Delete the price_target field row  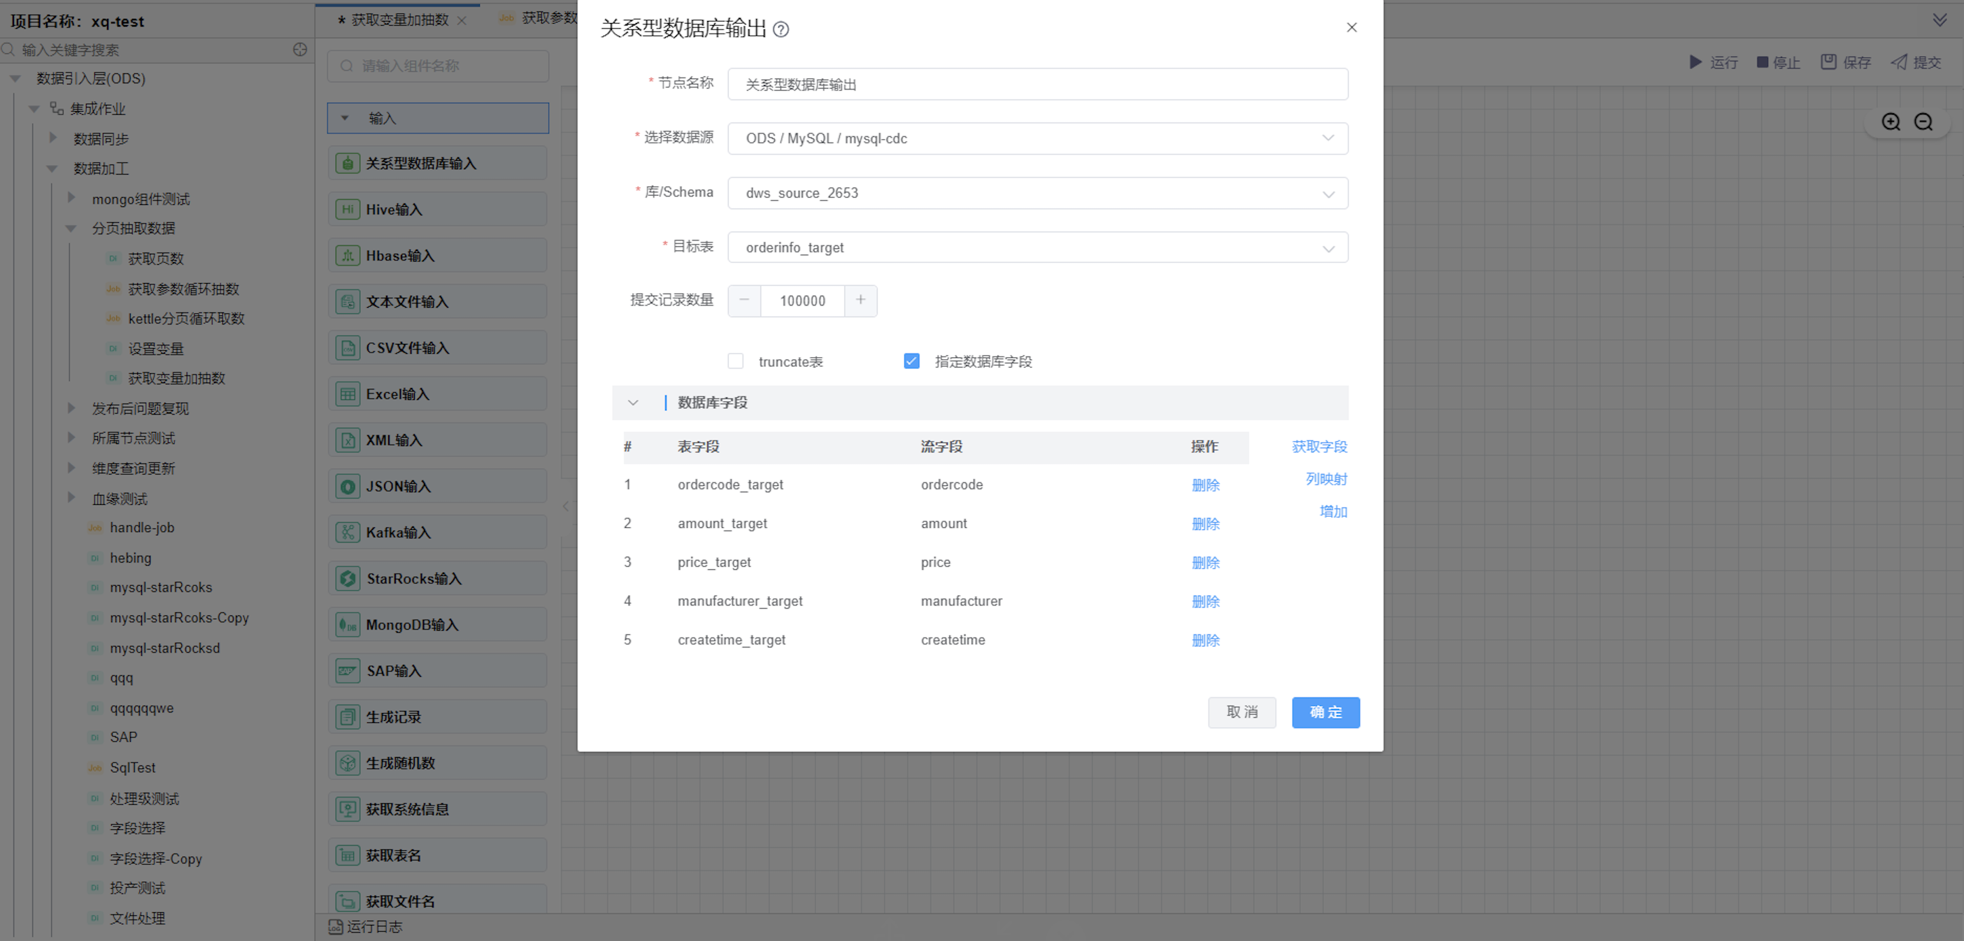coord(1205,562)
